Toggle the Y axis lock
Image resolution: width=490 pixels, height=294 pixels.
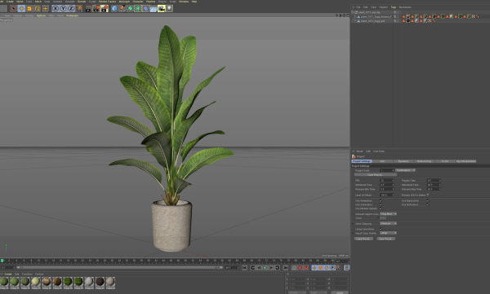point(63,8)
